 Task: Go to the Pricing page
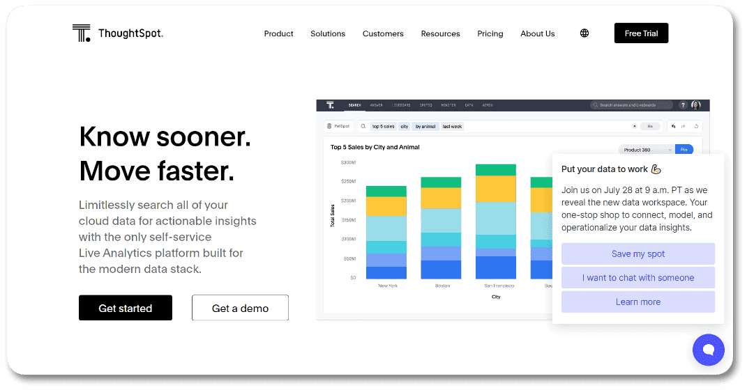point(490,33)
